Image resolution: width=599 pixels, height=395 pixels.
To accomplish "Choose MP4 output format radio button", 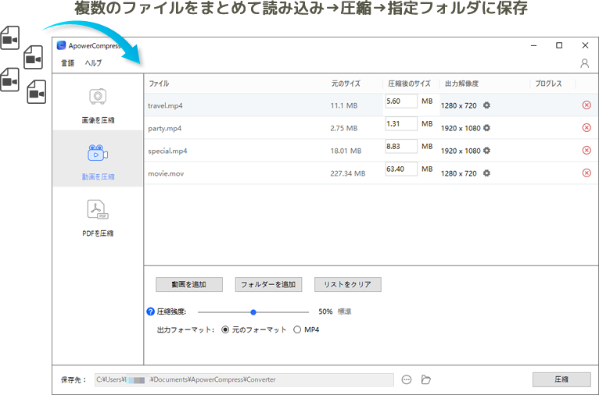I will pos(297,330).
